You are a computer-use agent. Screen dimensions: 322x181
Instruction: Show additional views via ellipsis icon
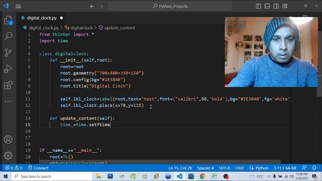click(x=8, y=101)
